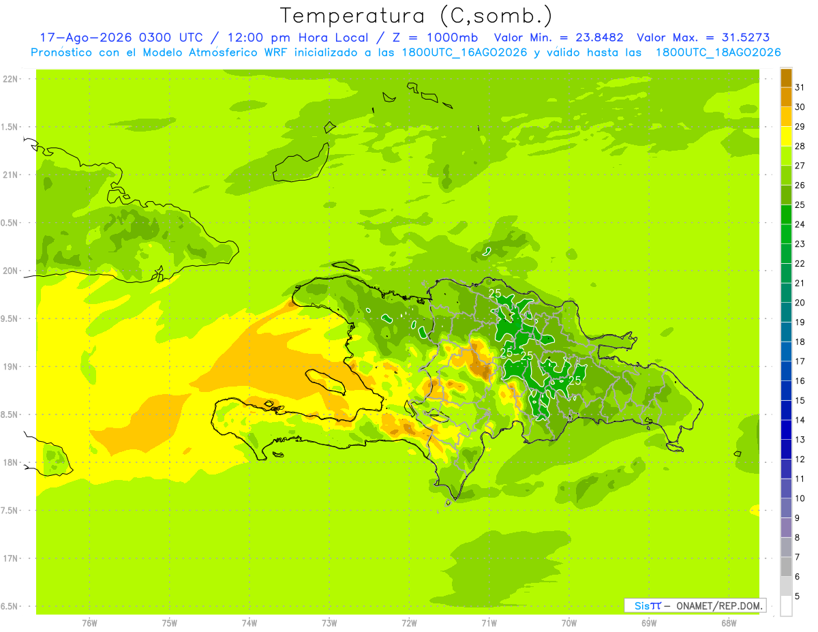This screenshot has height=632, width=818.
Task: Click the 17N latitude label
Action: tap(12, 559)
